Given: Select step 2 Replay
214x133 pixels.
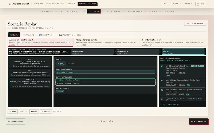Looking at the screenshot, I should click(x=93, y=12).
